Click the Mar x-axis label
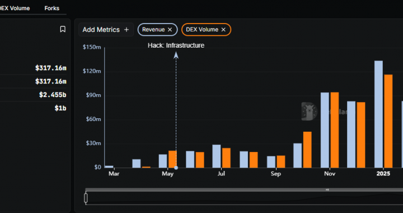403x213 pixels. pyautogui.click(x=114, y=174)
